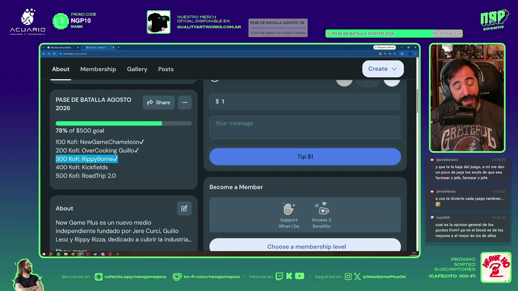Click the qualityartworks.com.ar link text
Viewport: 518px width, 291px height.
tap(209, 27)
